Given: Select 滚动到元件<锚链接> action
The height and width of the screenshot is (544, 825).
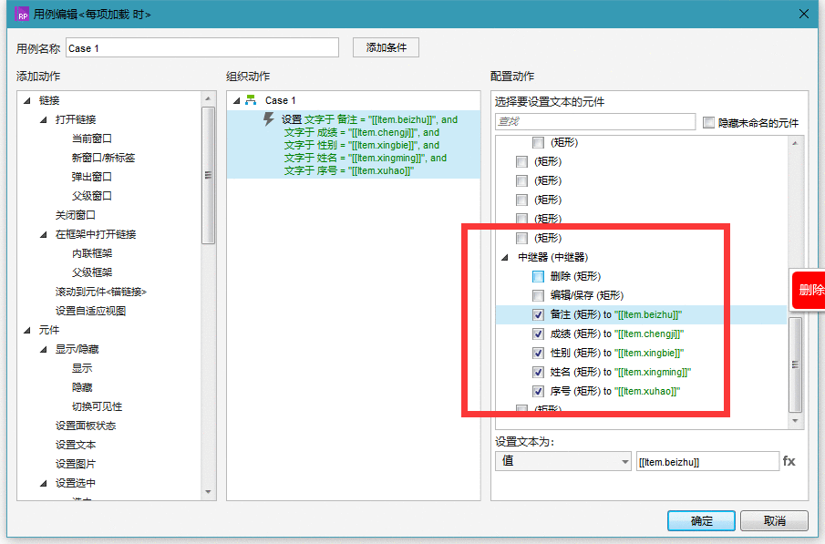Looking at the screenshot, I should pyautogui.click(x=101, y=292).
